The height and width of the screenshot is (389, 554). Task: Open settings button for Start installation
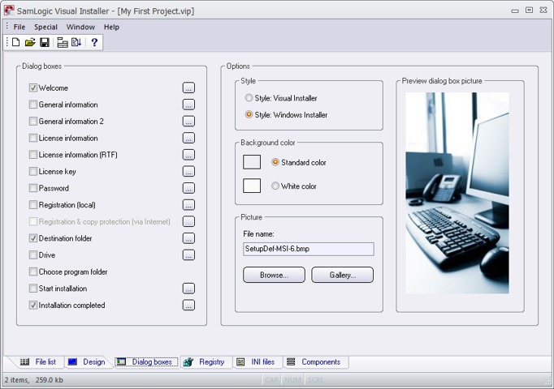pos(188,289)
